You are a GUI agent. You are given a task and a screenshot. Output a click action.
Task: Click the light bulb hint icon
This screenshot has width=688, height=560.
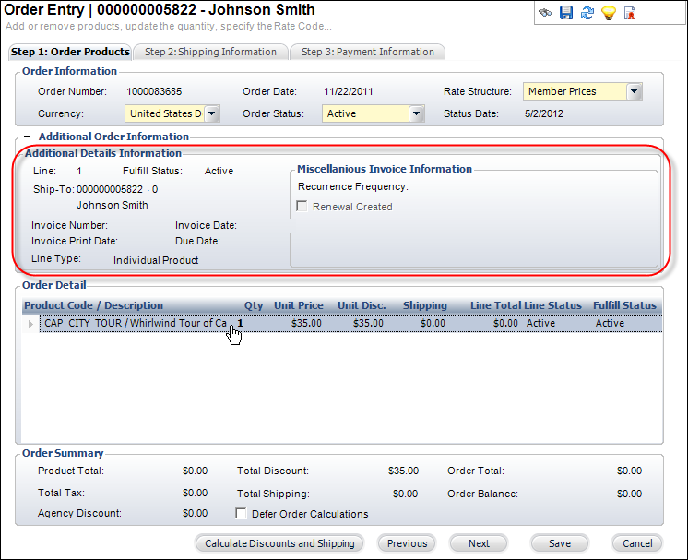pos(608,13)
